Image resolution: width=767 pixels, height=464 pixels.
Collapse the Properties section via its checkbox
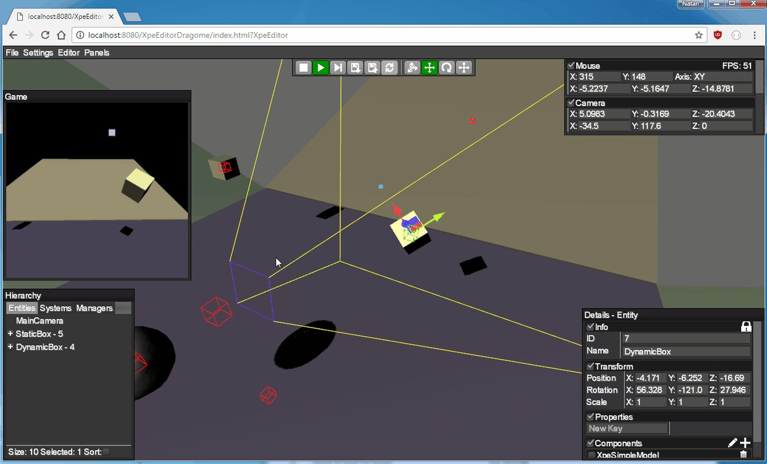pyautogui.click(x=590, y=416)
